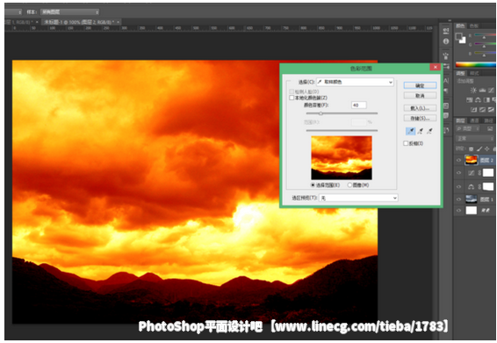Add a Brightness/Contrast adjustment
This screenshot has height=343, width=497.
pos(473,91)
